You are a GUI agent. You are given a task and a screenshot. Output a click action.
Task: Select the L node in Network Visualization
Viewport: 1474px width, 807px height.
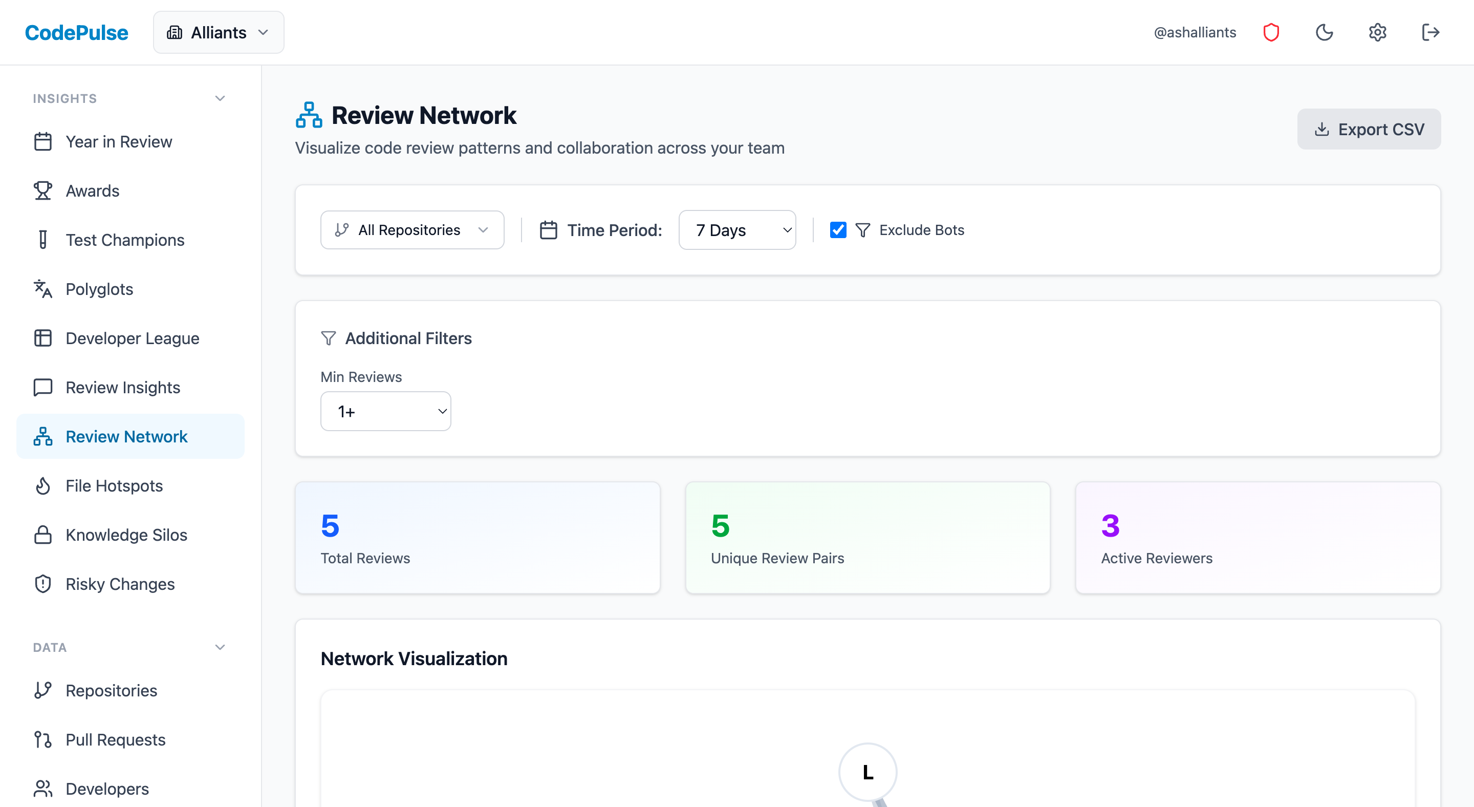(x=867, y=773)
